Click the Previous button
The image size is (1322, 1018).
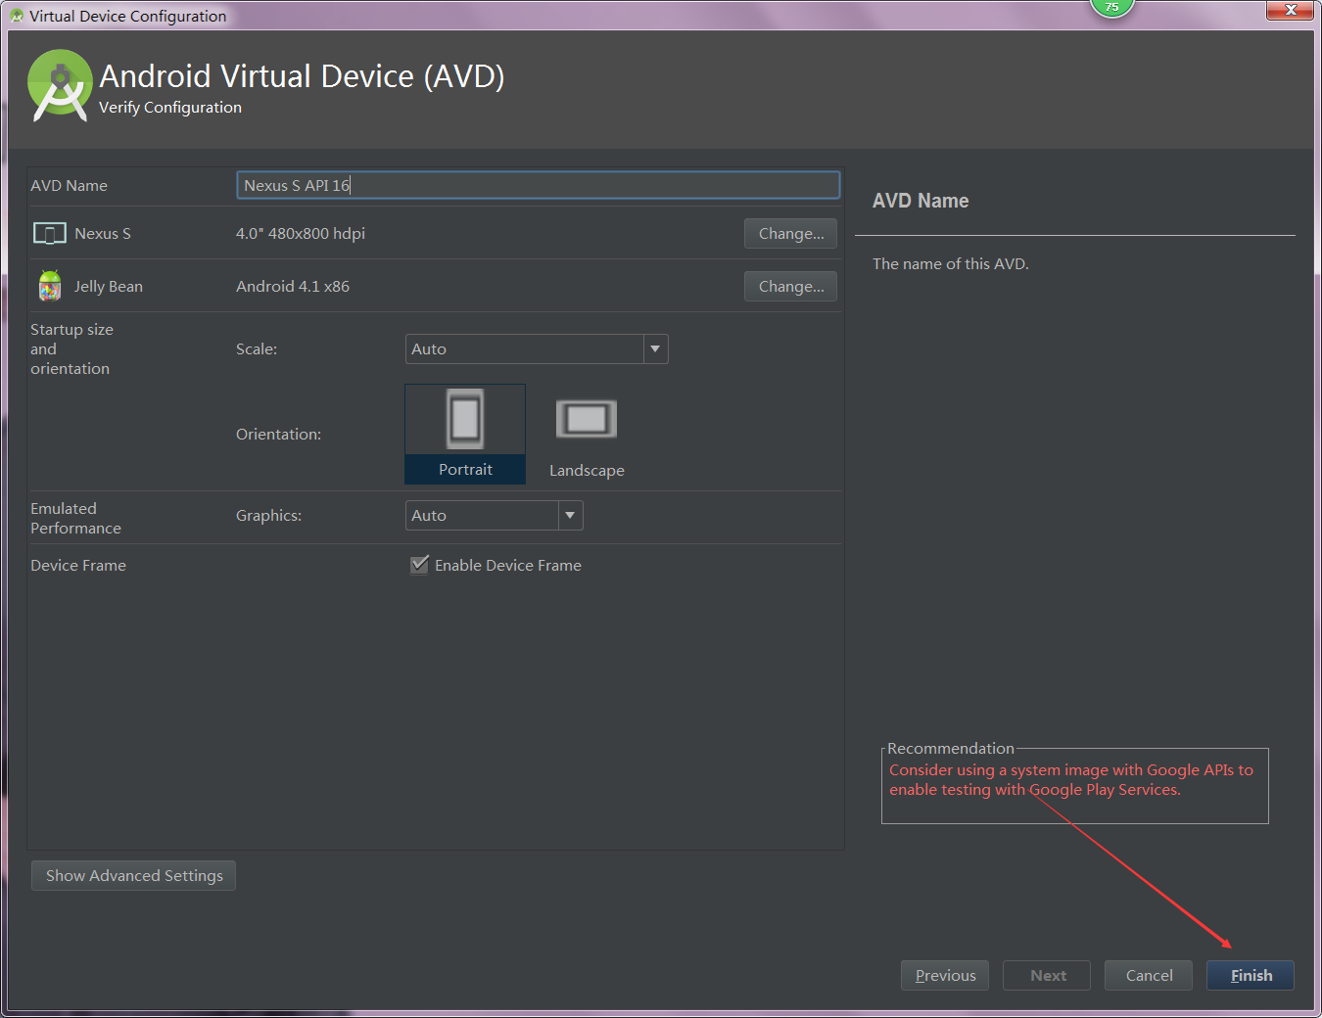[945, 975]
